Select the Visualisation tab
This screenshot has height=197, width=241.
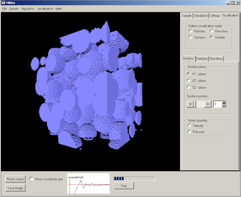[230, 15]
